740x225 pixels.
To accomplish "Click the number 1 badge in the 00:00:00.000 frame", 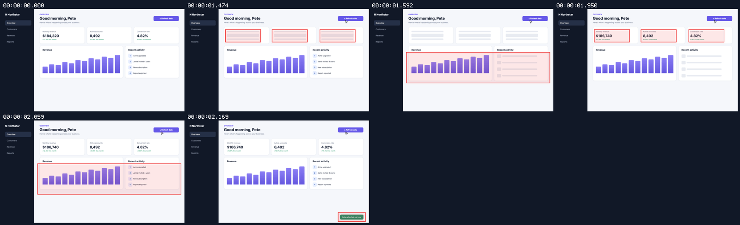I will (x=130, y=56).
